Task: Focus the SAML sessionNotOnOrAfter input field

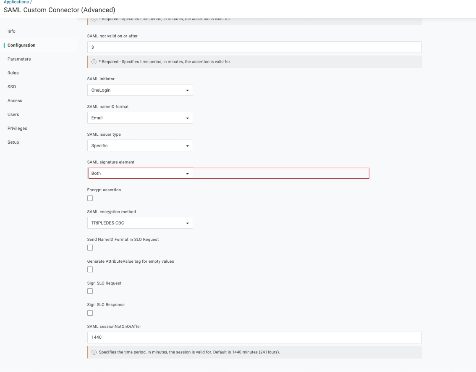Action: [x=254, y=338]
